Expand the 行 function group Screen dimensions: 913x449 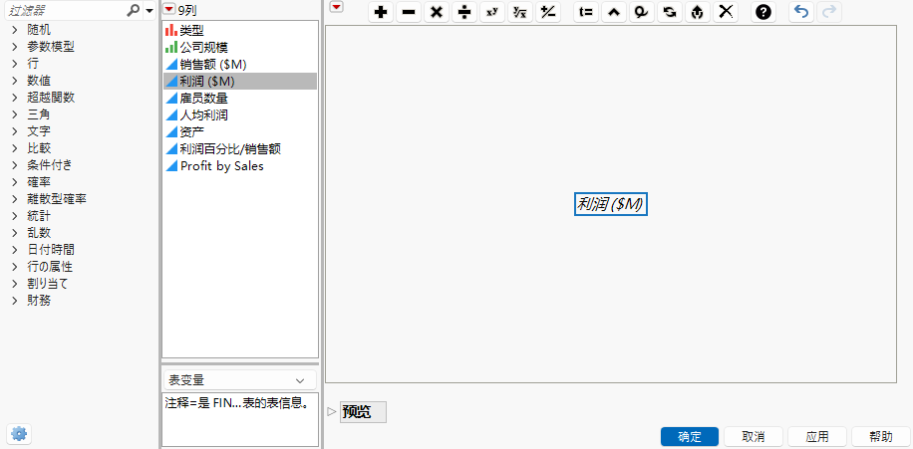point(15,64)
